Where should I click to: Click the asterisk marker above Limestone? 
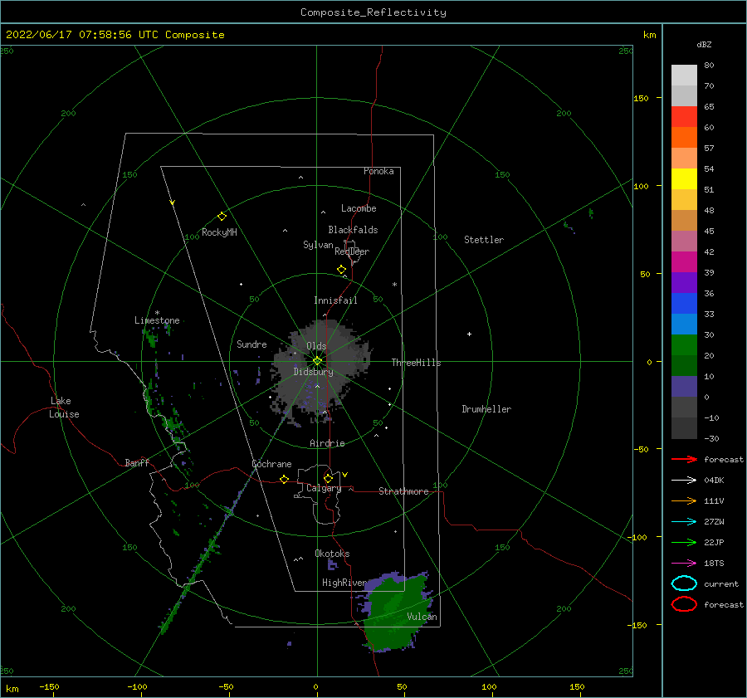157,313
